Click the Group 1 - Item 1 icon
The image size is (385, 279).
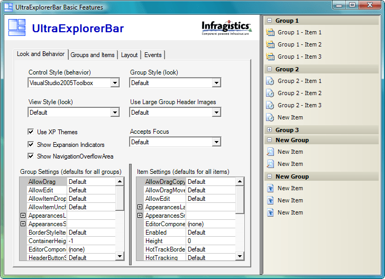tap(270, 32)
